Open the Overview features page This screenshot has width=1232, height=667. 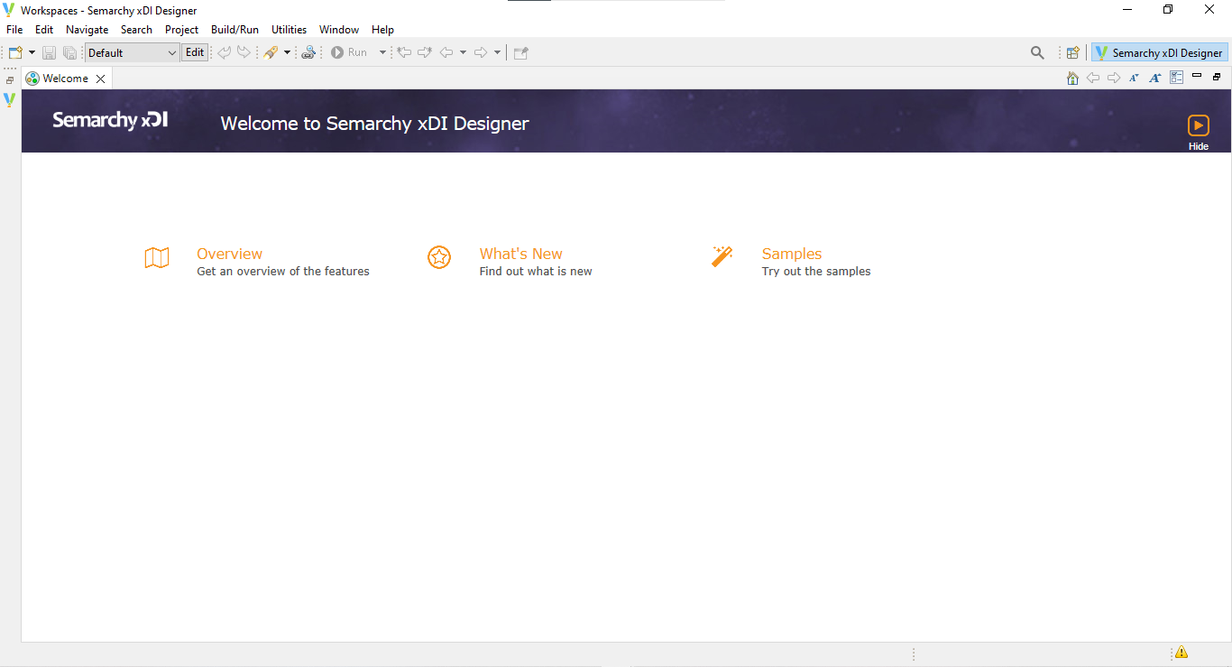coord(229,254)
